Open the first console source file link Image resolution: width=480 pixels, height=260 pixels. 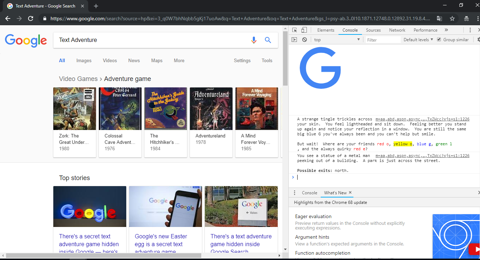pyautogui.click(x=422, y=119)
